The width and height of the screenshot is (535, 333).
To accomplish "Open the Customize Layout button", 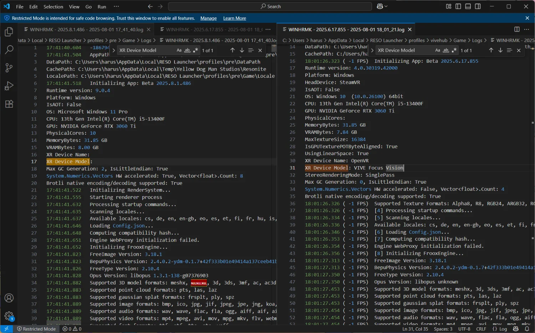I will tap(449, 6).
